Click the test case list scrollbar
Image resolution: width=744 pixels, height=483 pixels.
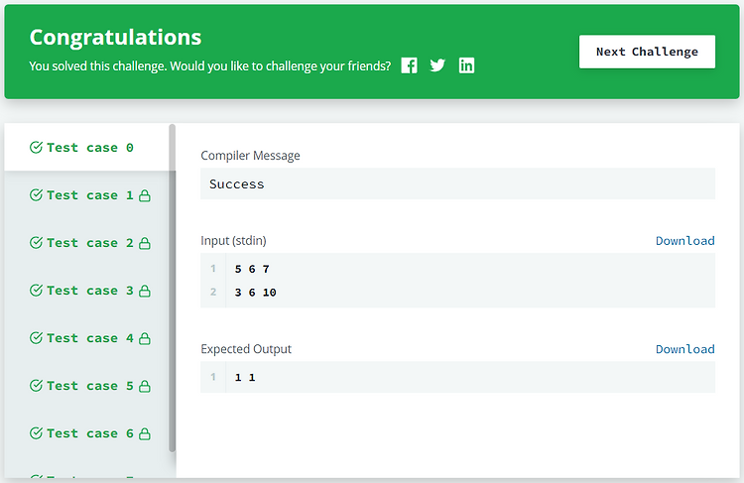173,288
